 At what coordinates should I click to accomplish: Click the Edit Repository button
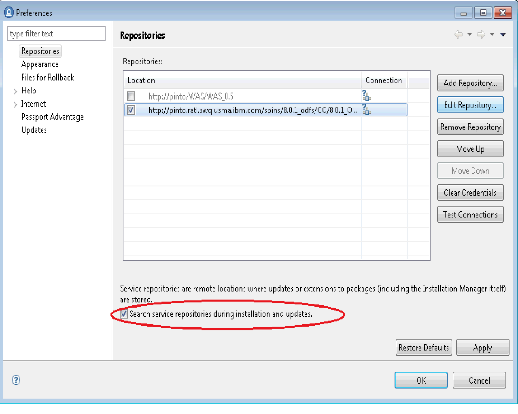[x=470, y=105]
